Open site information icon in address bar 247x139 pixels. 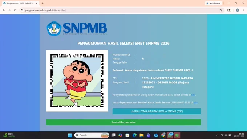[22, 10]
